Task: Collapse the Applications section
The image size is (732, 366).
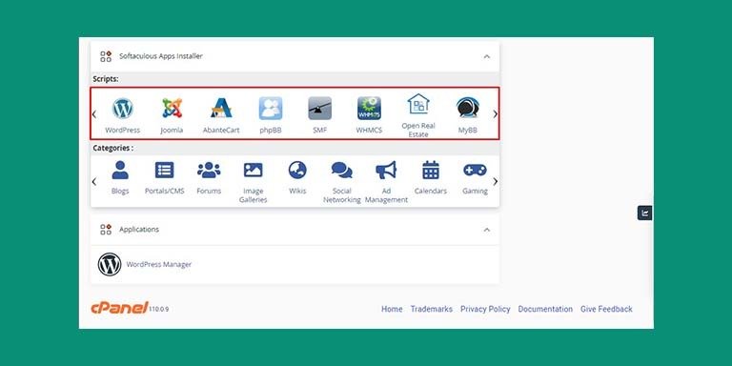Action: tap(487, 230)
